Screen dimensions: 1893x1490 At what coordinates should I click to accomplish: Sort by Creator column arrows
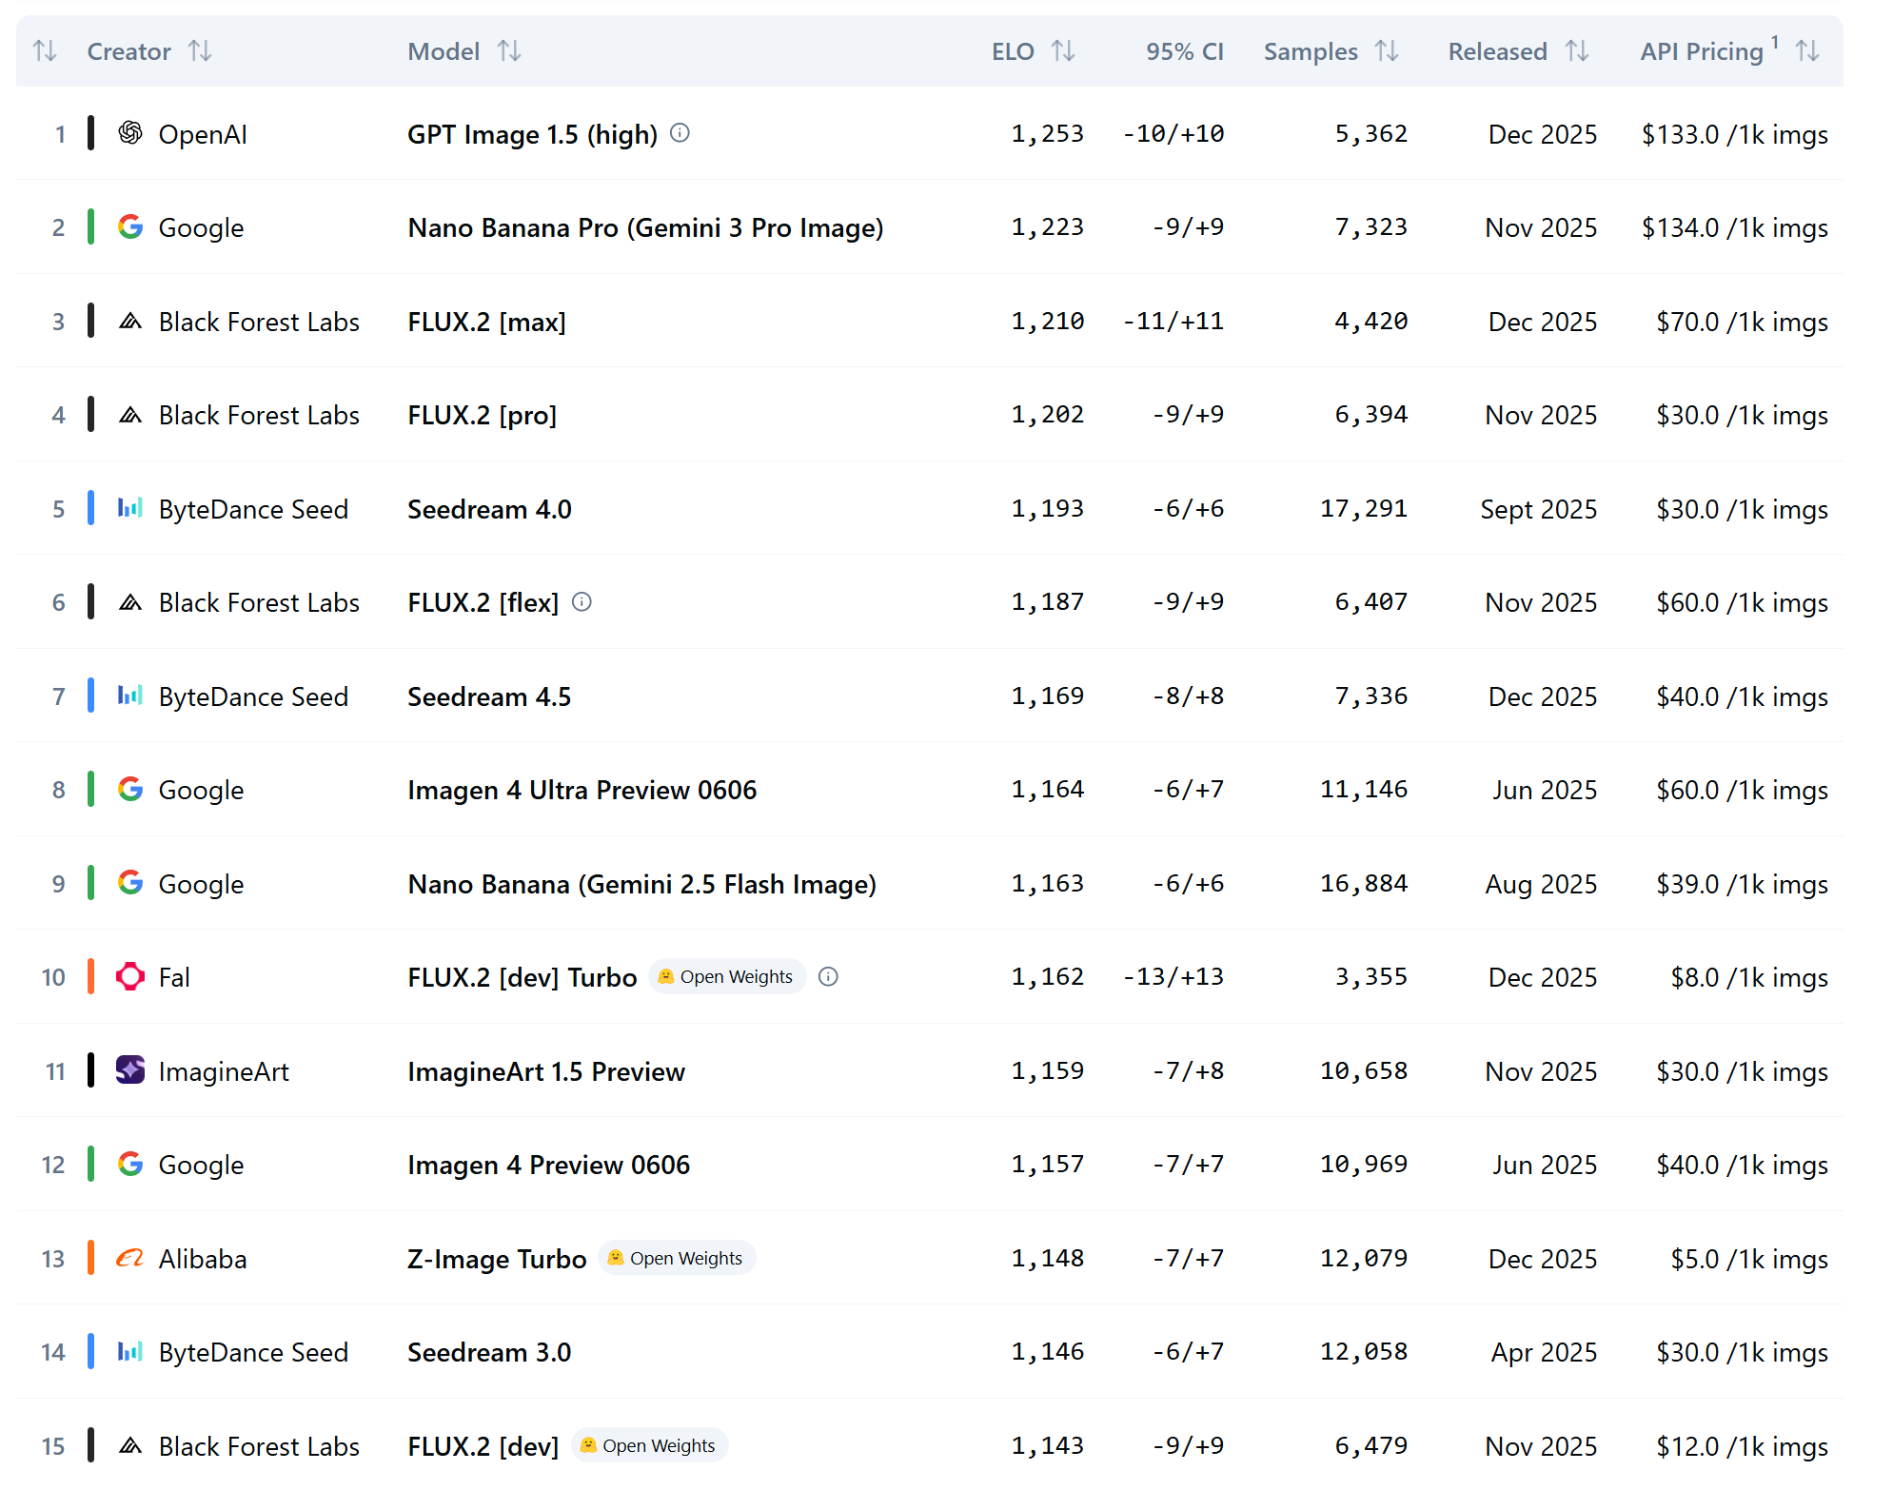200,51
